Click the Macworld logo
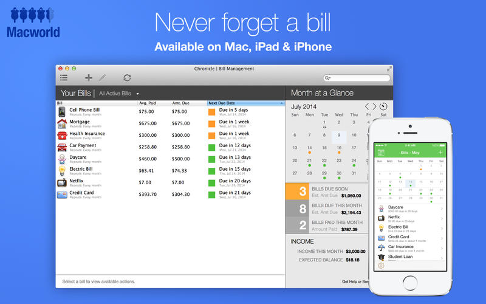Viewport: 486px width, 304px height. 33,23
